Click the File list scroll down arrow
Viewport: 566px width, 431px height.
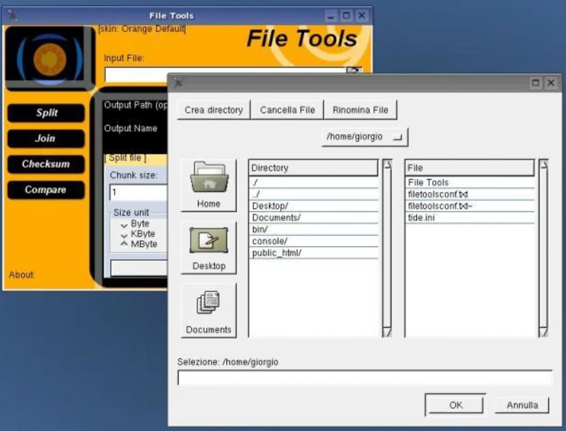coord(543,332)
